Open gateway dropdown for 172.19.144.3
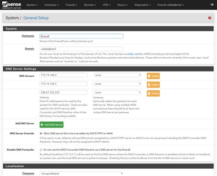The image size is (217, 176). [117, 75]
